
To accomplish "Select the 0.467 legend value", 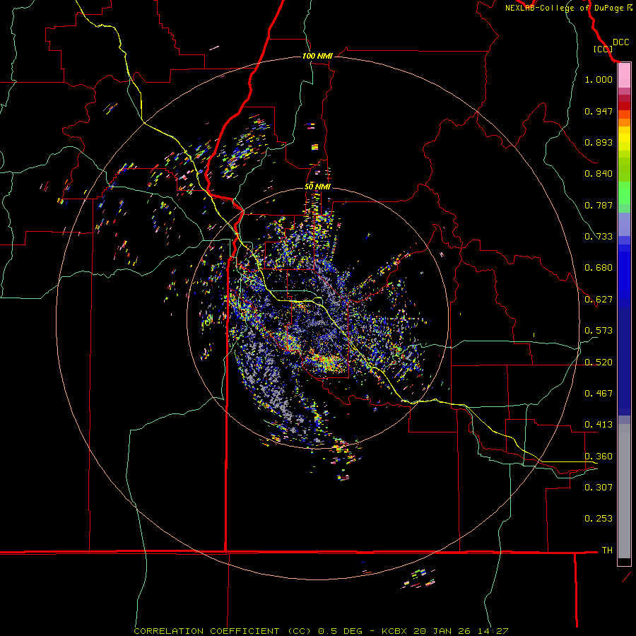I will pyautogui.click(x=599, y=394).
